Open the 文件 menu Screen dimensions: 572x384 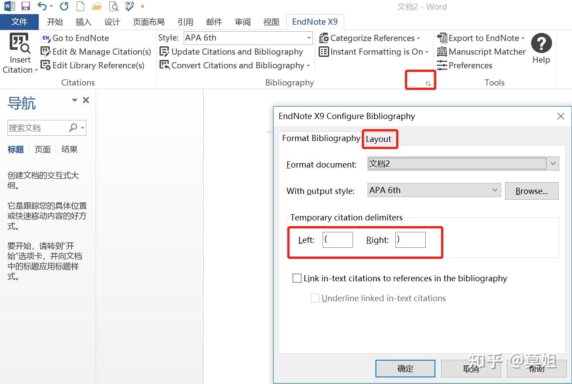coord(19,22)
